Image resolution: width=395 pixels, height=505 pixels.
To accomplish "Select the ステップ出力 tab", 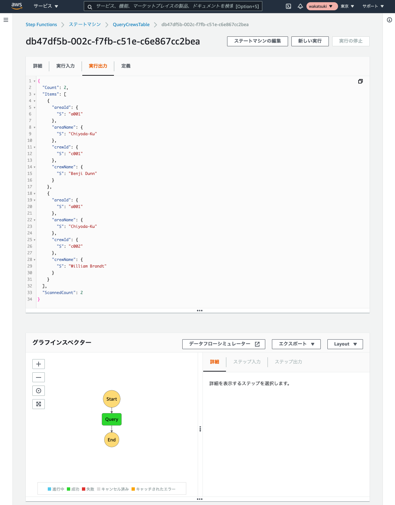I will tap(288, 362).
